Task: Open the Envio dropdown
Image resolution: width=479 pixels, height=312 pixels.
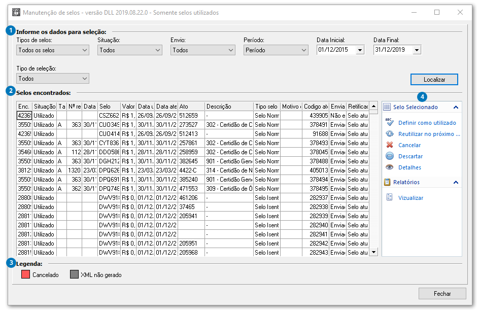Action: [x=202, y=50]
